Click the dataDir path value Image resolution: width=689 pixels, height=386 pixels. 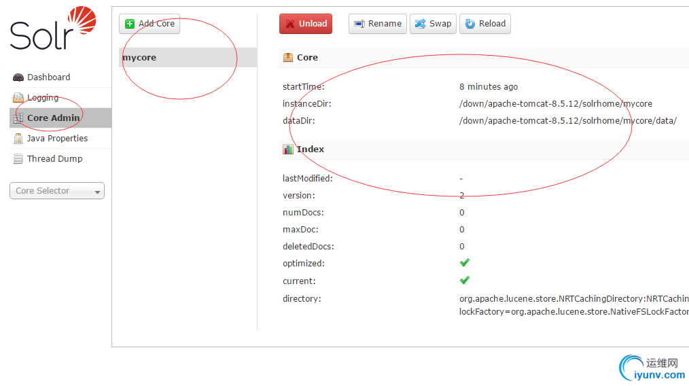pyautogui.click(x=568, y=121)
